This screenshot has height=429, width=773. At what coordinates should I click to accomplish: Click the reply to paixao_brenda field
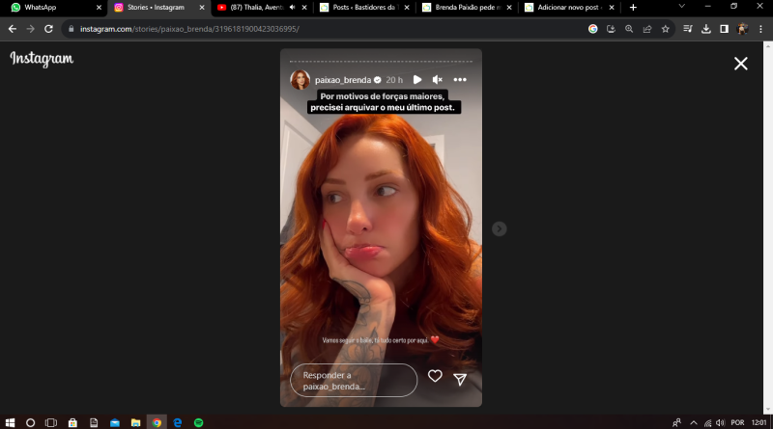(354, 380)
